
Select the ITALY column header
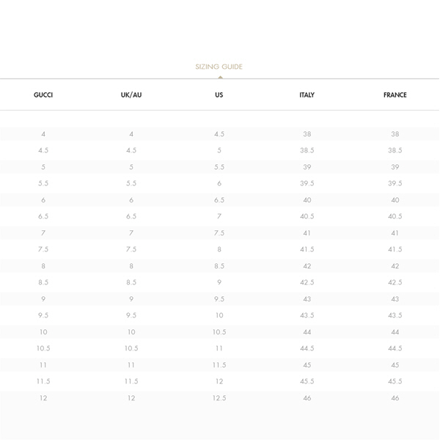307,95
